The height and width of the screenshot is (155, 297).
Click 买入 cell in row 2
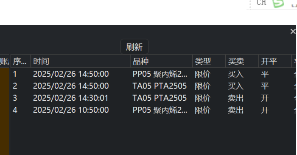(x=235, y=86)
